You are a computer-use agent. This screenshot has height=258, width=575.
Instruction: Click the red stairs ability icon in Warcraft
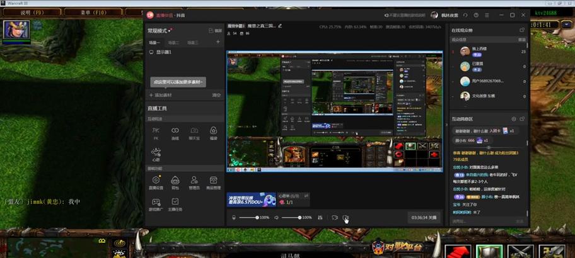458,252
